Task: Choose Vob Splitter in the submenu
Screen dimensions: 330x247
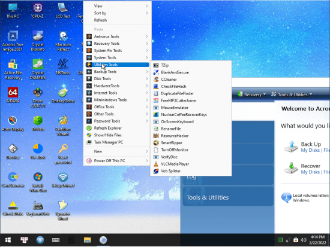Action: pyautogui.click(x=191, y=171)
